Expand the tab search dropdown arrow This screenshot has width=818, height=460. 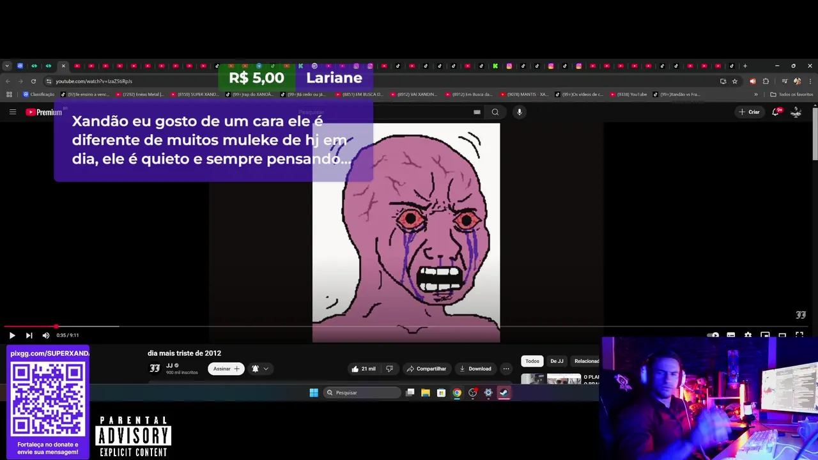pos(7,66)
